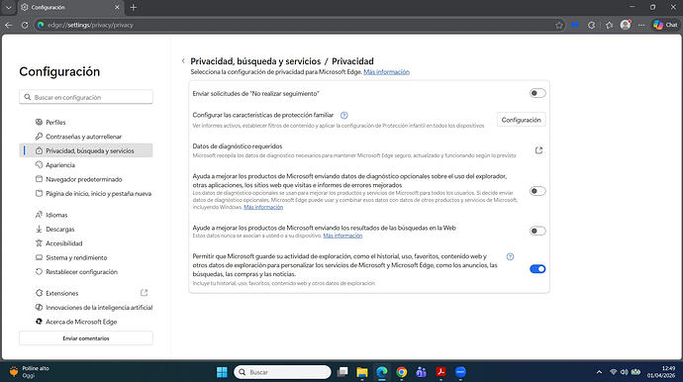Select Privacidad, búsqueda y servicios in sidebar
This screenshot has width=683, height=382.
click(x=86, y=150)
